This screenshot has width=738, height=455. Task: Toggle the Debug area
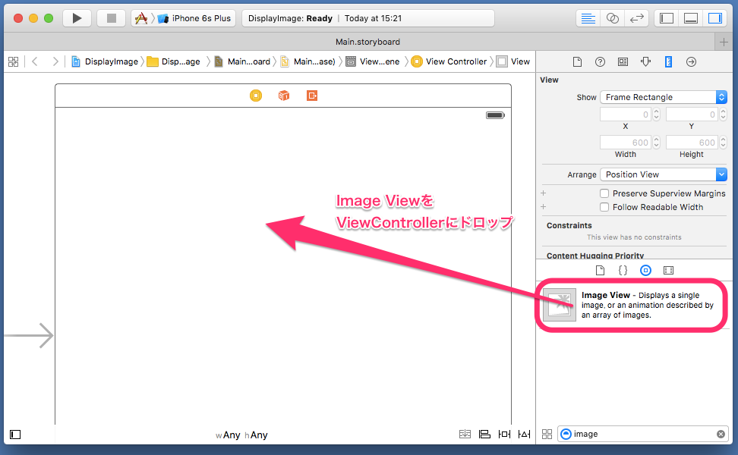click(x=691, y=18)
